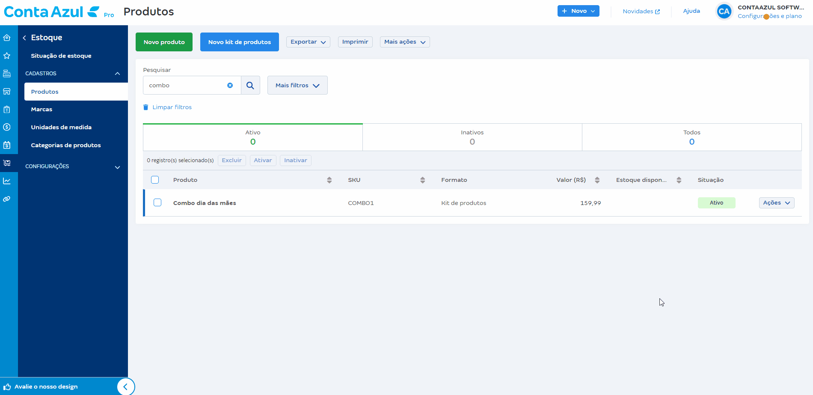Viewport: 813px width, 395px height.
Task: Collapse the sidebar with round arrow button
Action: pos(126,387)
